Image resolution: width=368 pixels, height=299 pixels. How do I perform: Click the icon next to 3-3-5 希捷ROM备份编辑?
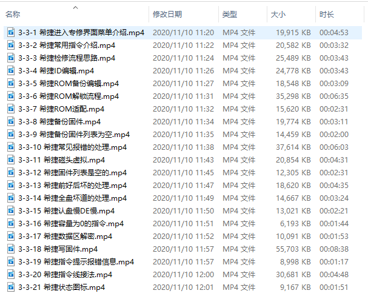click(11, 83)
